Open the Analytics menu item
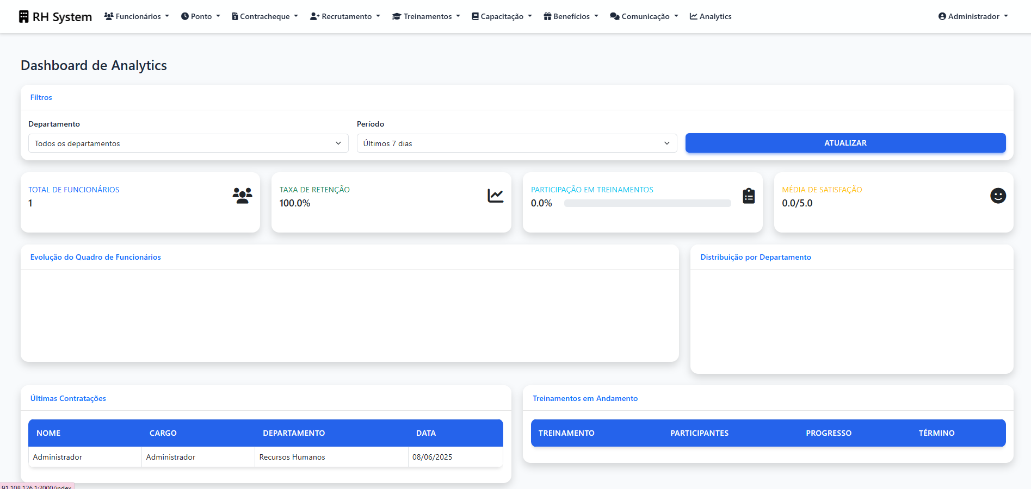Screen dimensions: 1031x489 (711, 16)
